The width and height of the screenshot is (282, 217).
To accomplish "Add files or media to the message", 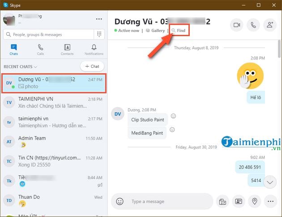I will (222, 201).
